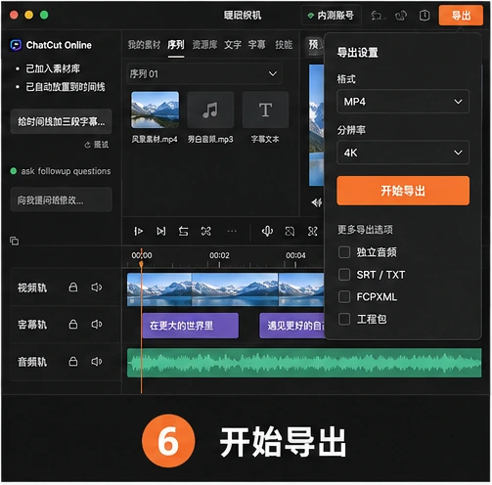Click the ask followup questions status text

(x=66, y=171)
